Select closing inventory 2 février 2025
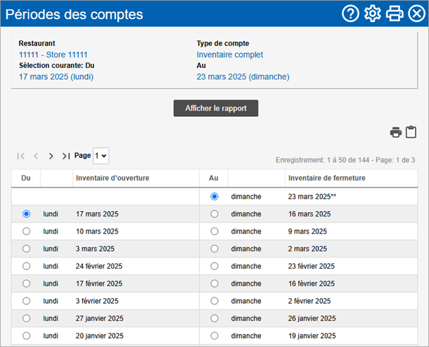Image resolution: width=429 pixels, height=347 pixels. 214,301
